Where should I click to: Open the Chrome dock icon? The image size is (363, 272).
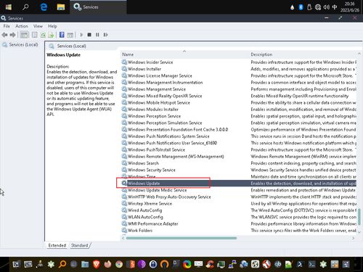pos(119,264)
